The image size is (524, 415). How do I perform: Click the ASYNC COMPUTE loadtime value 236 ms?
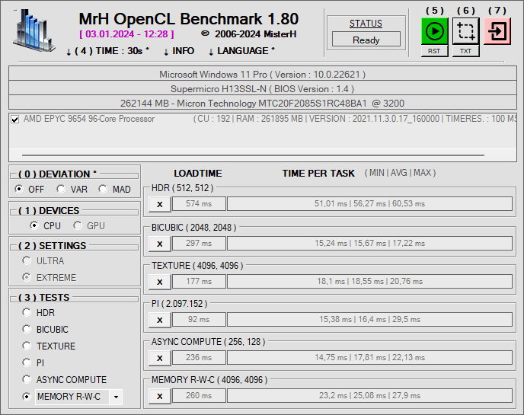pos(199,358)
